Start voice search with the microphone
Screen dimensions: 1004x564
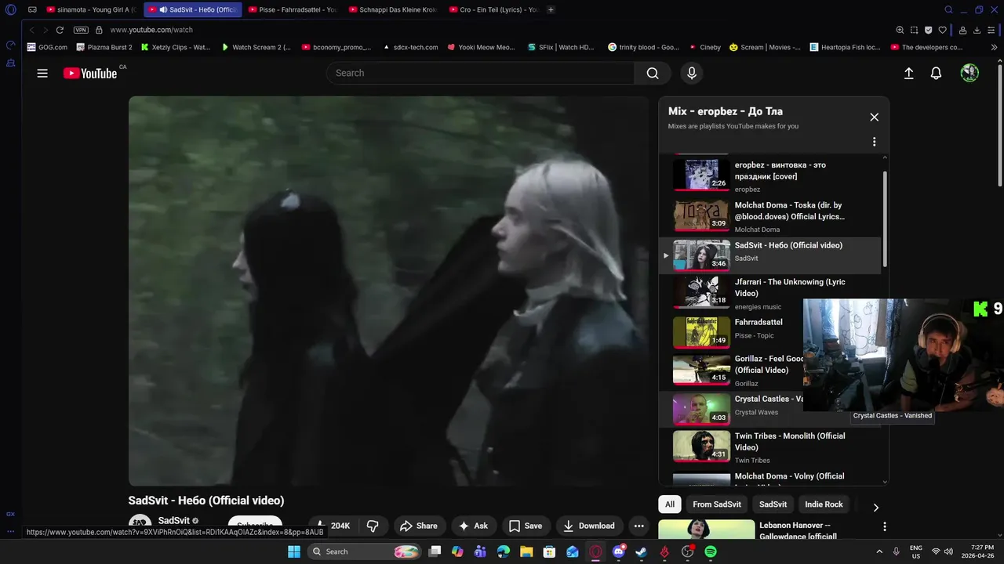point(691,73)
